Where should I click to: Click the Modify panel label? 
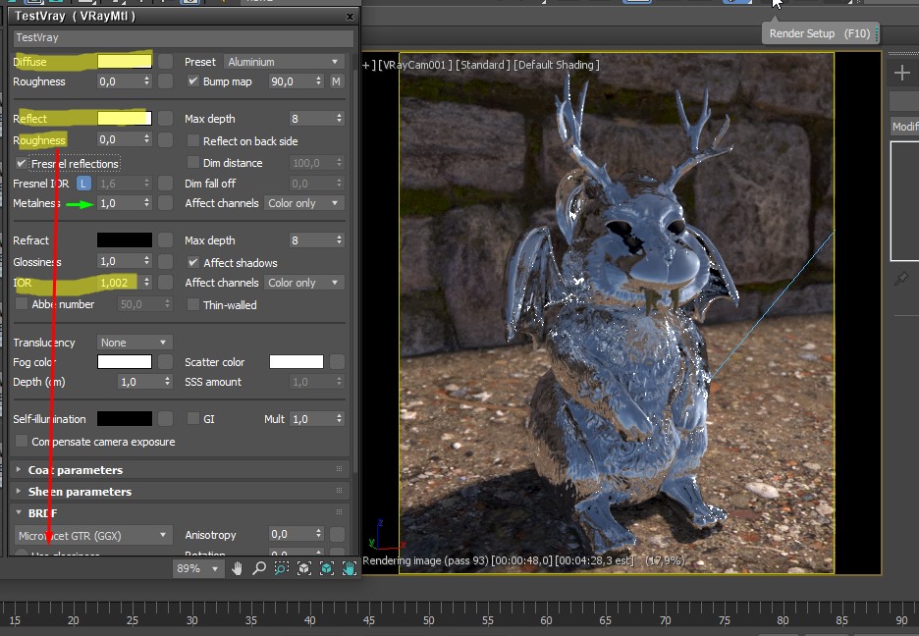pos(904,126)
